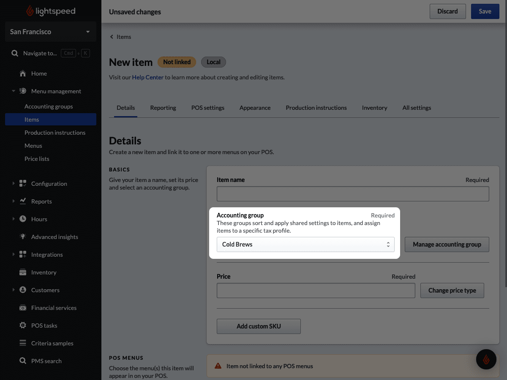This screenshot has width=507, height=380.
Task: Switch to the Production instructions tab
Action: (x=316, y=108)
